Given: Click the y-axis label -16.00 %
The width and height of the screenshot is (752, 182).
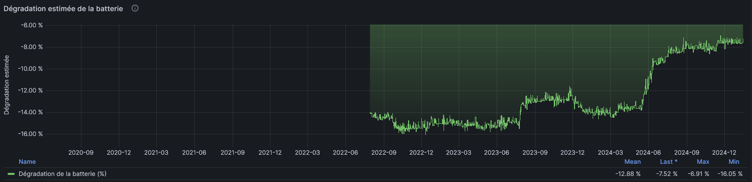Looking at the screenshot, I should [x=30, y=134].
